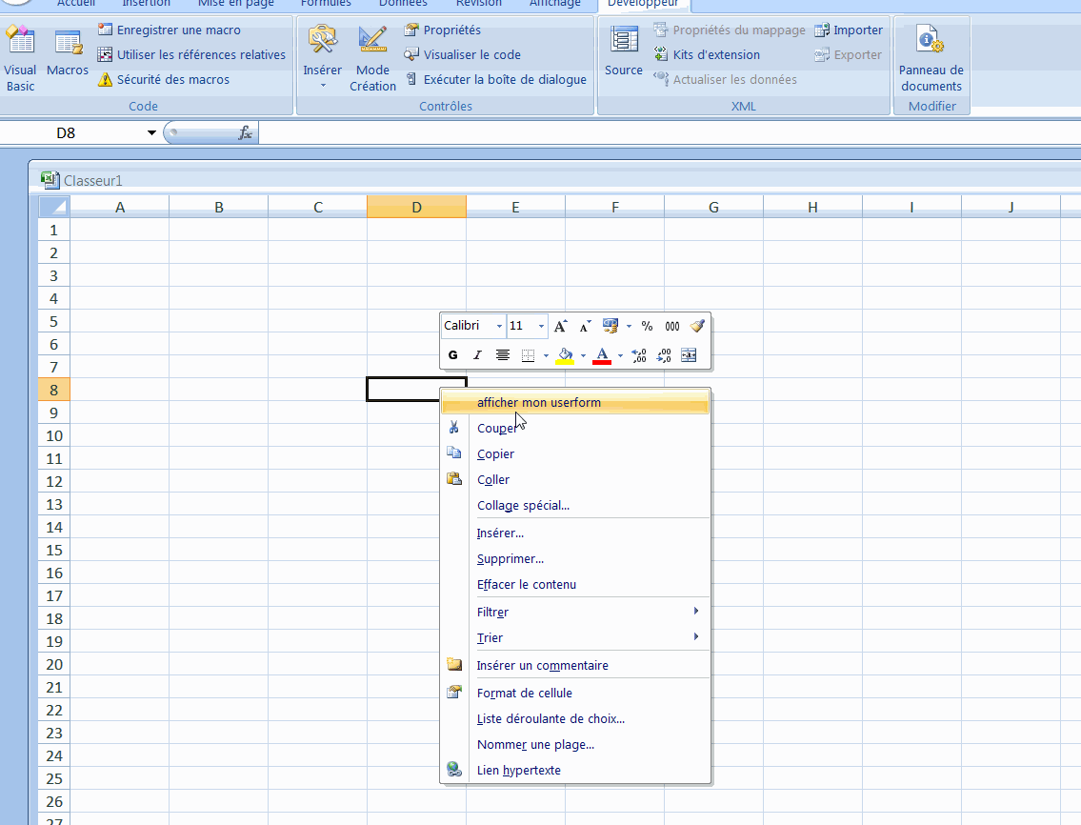Apply percent style from mini toolbar
This screenshot has width=1081, height=825.
647,326
